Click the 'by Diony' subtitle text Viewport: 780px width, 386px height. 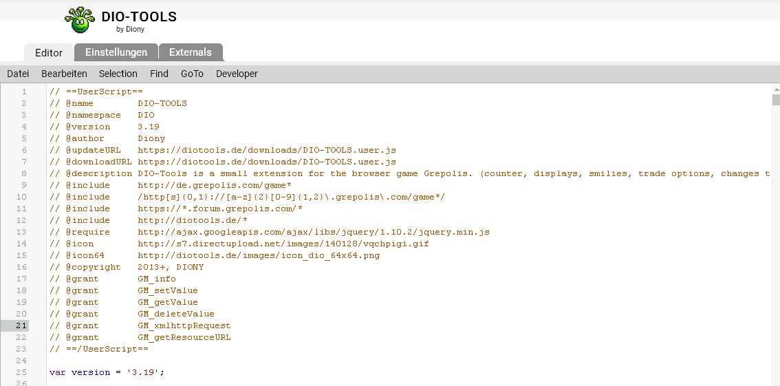130,30
